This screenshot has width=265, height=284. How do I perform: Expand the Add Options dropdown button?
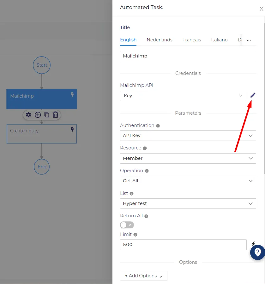click(144, 276)
